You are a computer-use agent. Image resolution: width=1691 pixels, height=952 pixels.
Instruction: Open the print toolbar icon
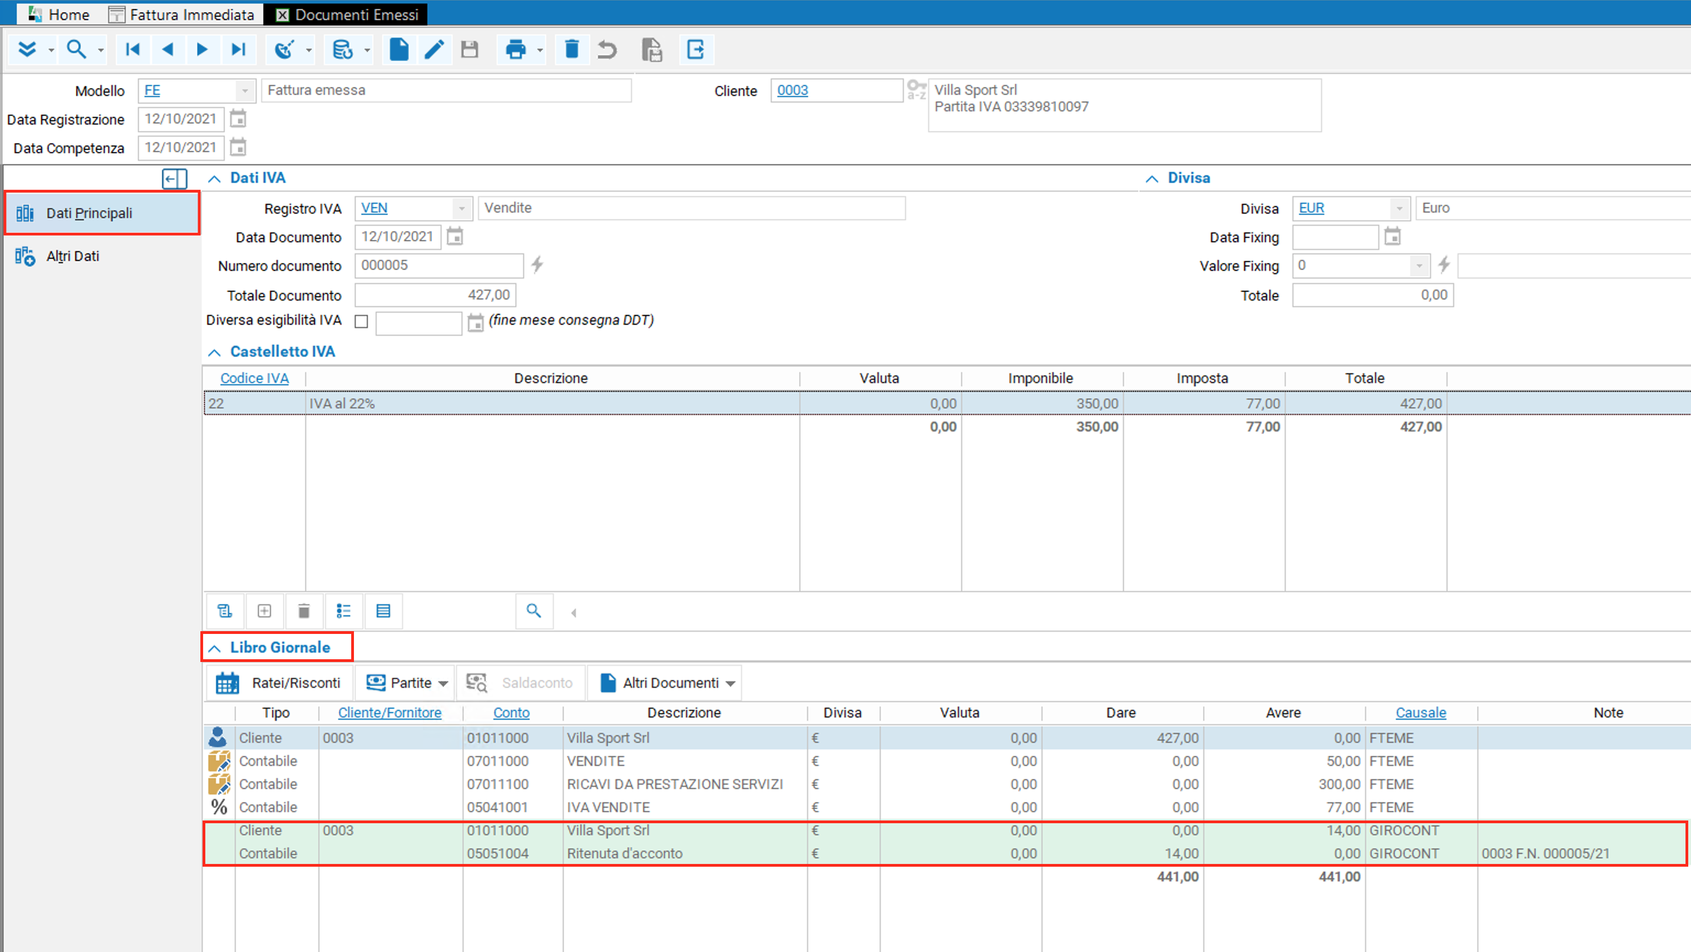[x=516, y=49]
